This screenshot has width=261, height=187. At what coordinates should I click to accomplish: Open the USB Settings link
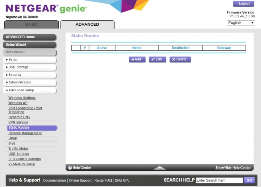pyautogui.click(x=18, y=154)
